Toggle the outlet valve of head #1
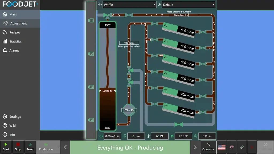The width and height of the screenshot is (274, 154). pos(203,32)
